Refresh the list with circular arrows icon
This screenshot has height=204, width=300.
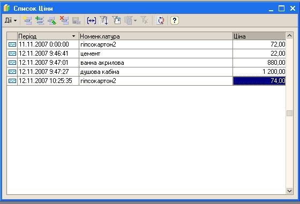point(160,20)
